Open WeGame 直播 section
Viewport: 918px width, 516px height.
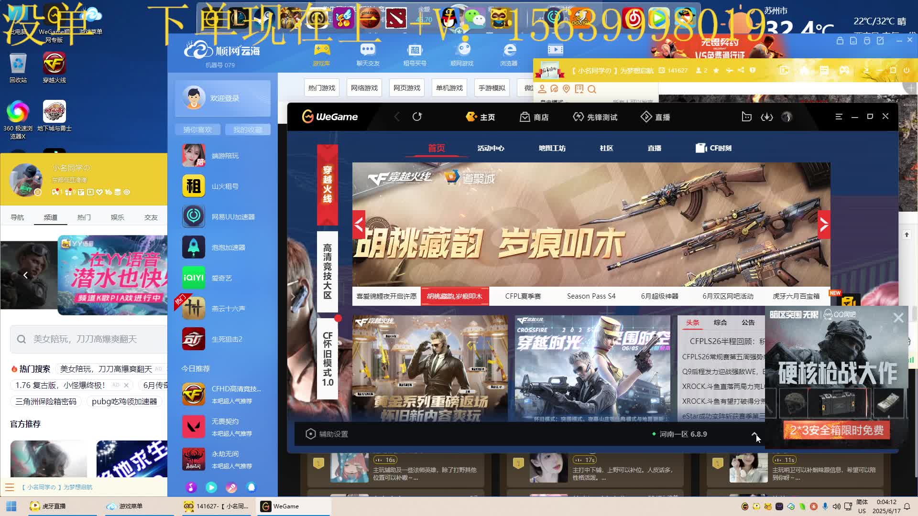[x=655, y=117]
